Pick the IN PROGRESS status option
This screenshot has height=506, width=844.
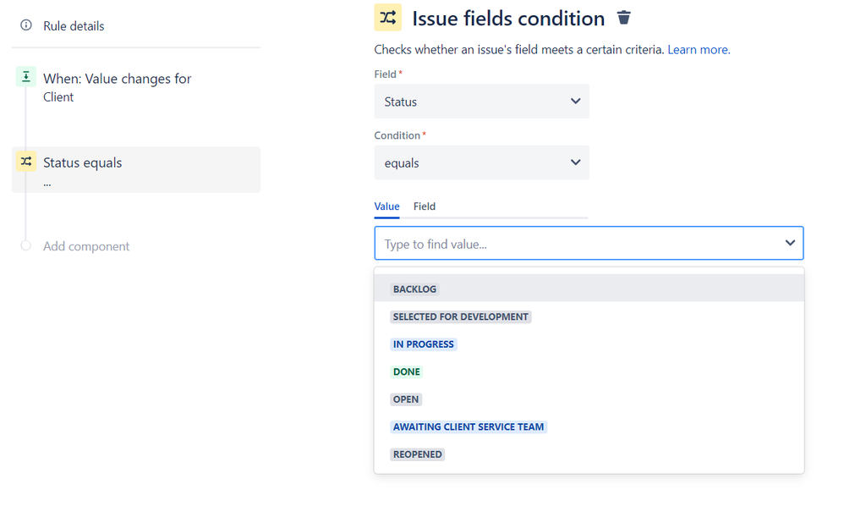tap(424, 344)
